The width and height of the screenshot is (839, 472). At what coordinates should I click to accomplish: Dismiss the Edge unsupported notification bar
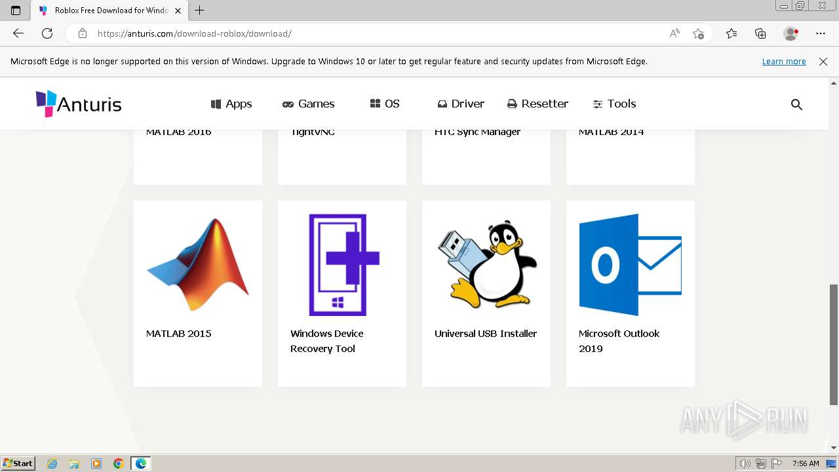coord(823,62)
